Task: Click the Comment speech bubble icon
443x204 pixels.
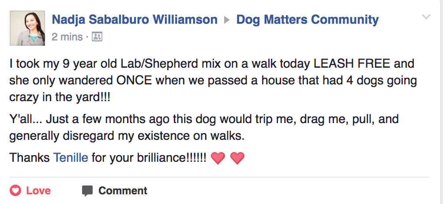Action: coord(87,191)
